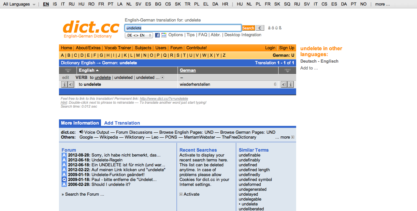Click the undelete search input field
The height and width of the screenshot is (211, 417).
pyautogui.click(x=183, y=28)
